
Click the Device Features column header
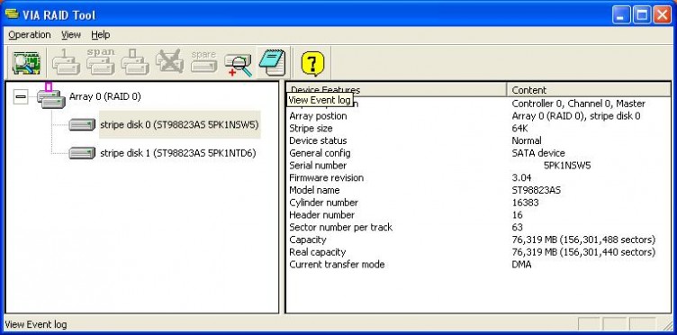tap(396, 90)
